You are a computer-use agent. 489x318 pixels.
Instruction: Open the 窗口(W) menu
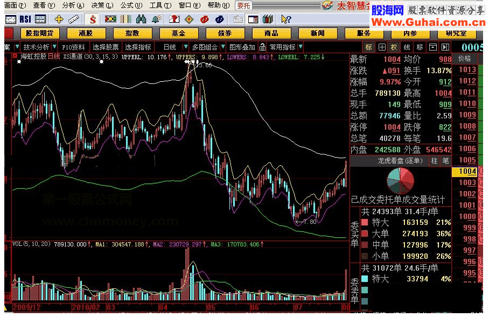click(190, 5)
